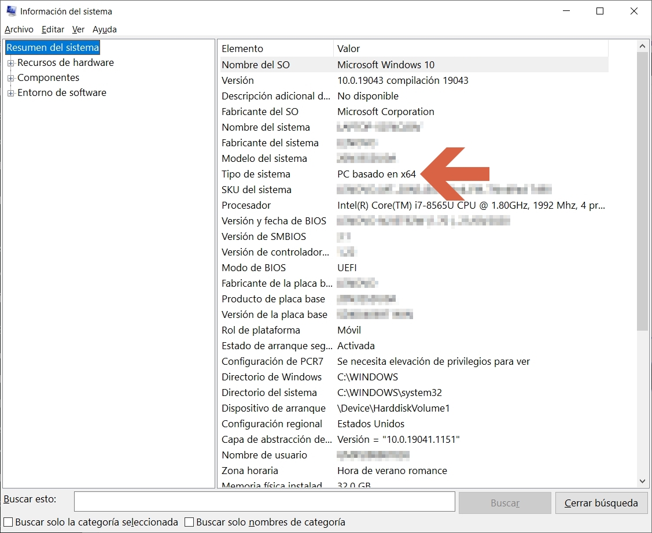Screen dimensions: 652x533
Task: Open the Editar menu
Action: (x=53, y=29)
